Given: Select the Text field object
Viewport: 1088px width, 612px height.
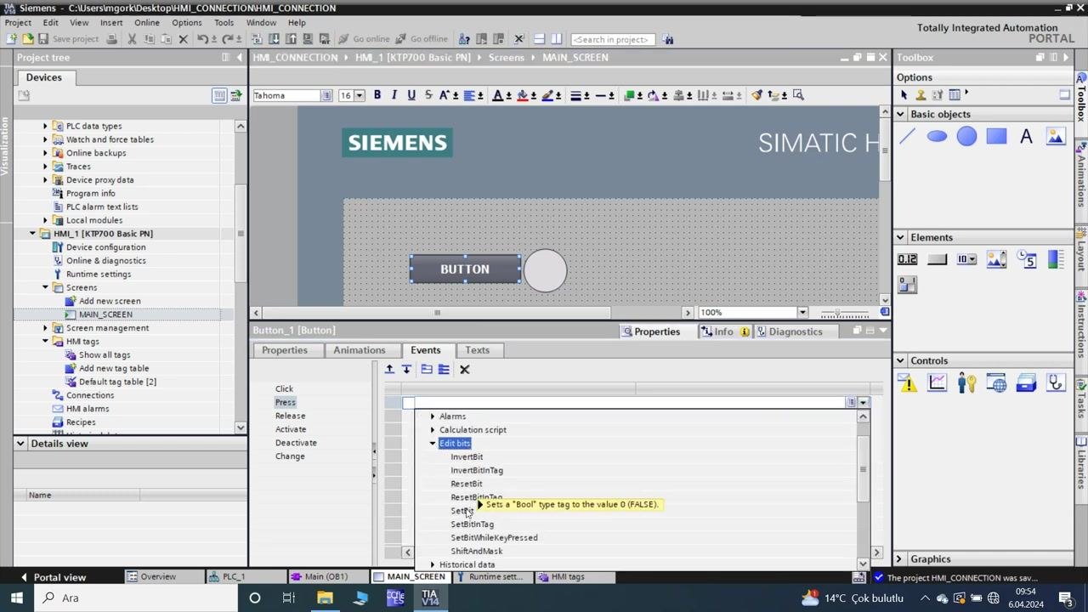Looking at the screenshot, I should 1026,136.
